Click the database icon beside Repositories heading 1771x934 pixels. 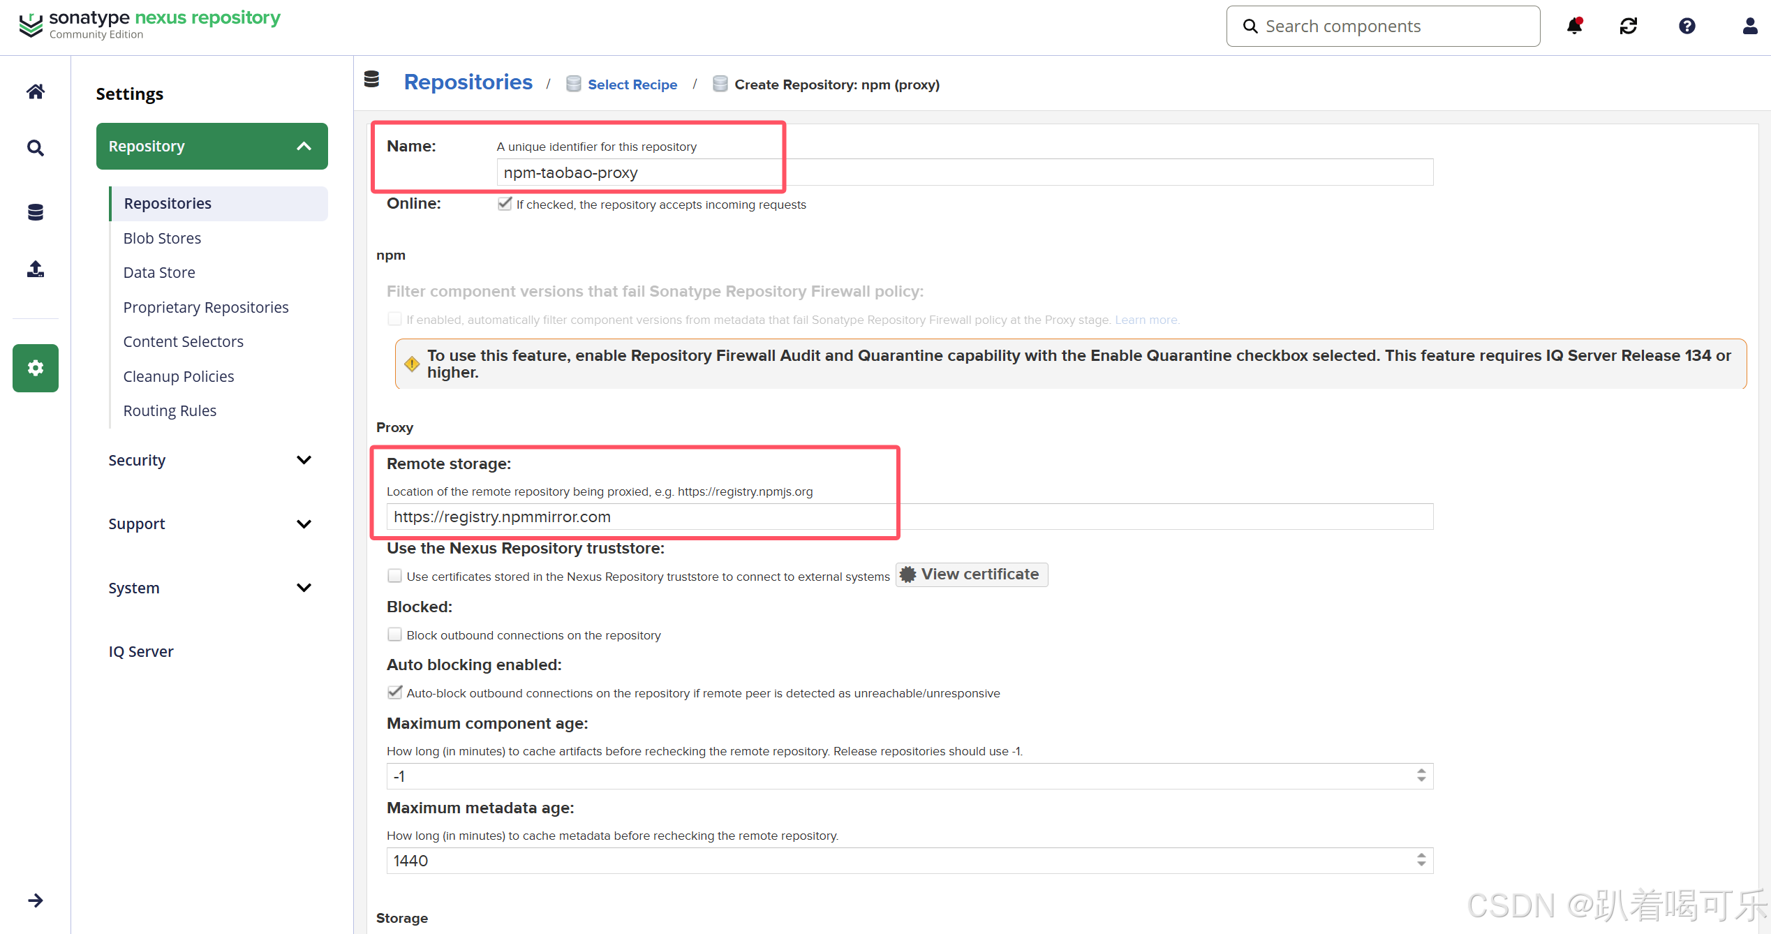(x=371, y=80)
